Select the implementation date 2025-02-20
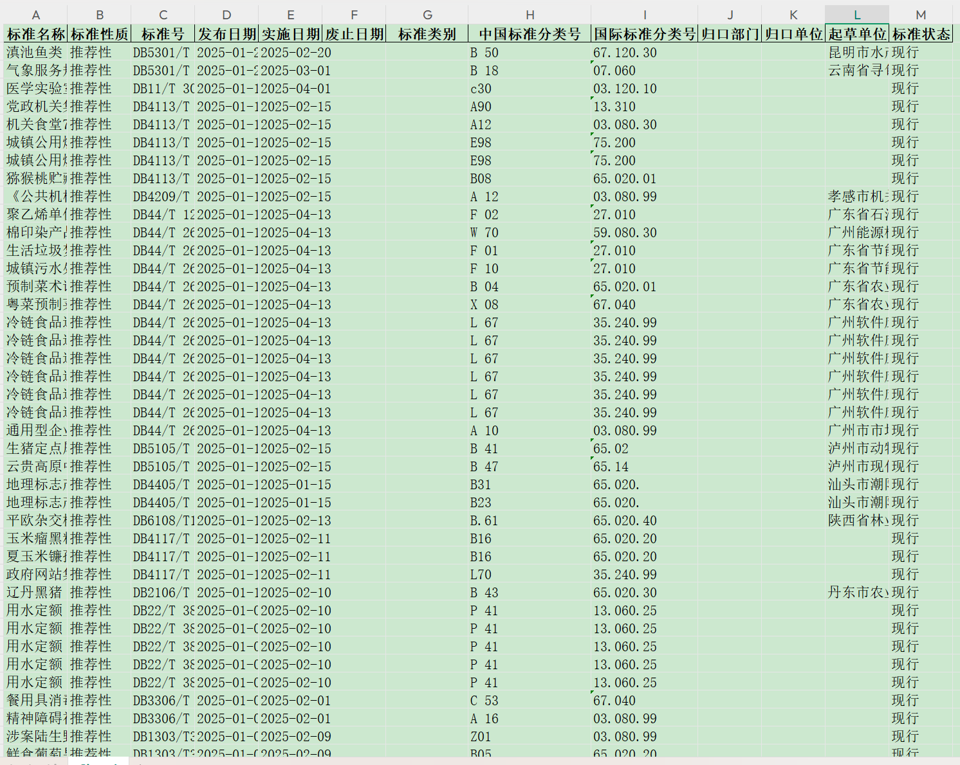 pos(290,52)
